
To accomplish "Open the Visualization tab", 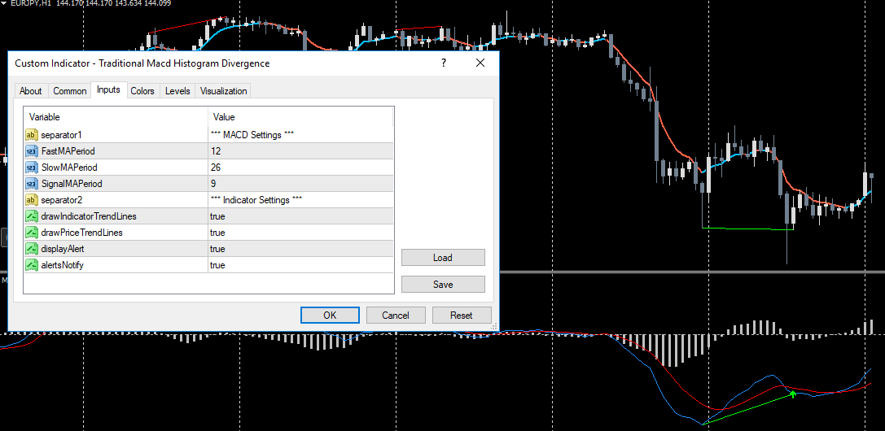I will pos(224,91).
